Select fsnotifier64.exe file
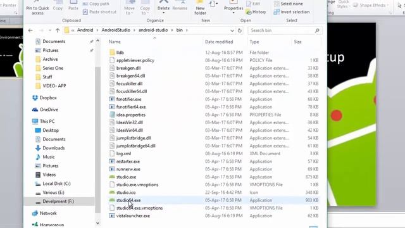This screenshot has width=405, height=228. pos(131,107)
